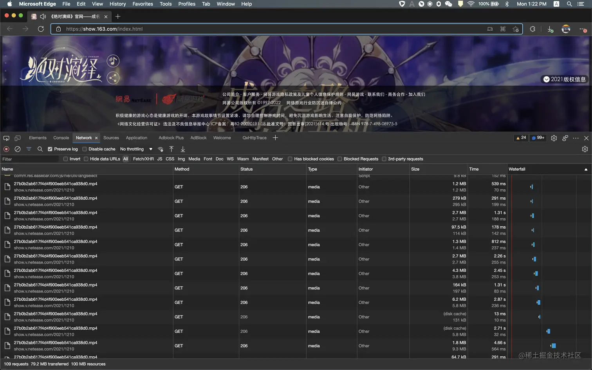
Task: Import HAR file with upload arrow
Action: 171,149
